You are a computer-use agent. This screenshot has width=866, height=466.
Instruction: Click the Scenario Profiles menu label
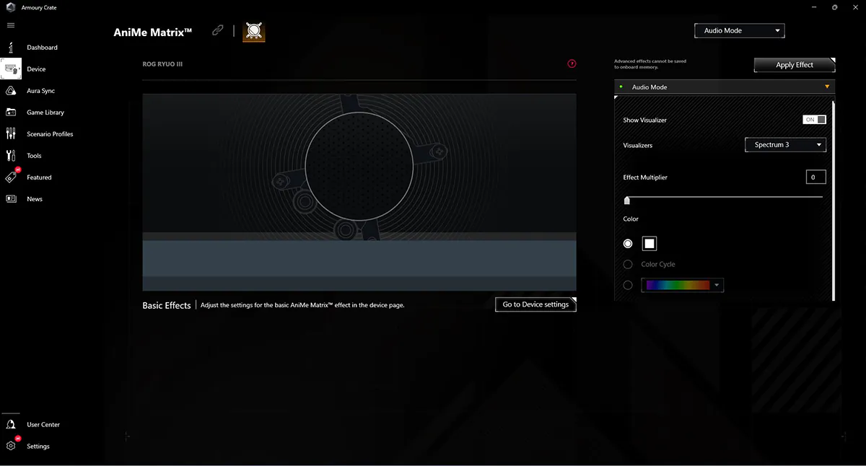50,134
